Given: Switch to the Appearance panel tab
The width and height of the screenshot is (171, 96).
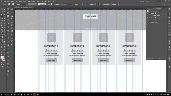Looking at the screenshot, I should click(158, 8).
